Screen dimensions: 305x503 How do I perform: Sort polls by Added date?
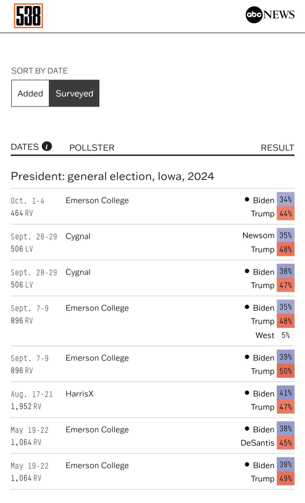30,93
